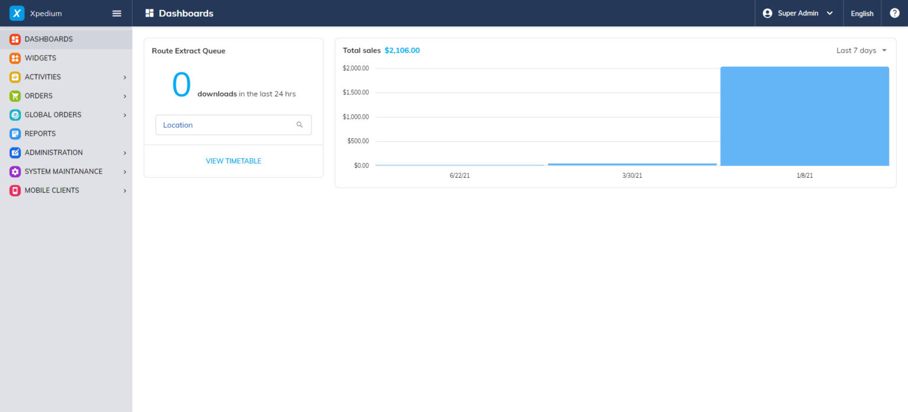Select English in the top bar

(x=862, y=13)
